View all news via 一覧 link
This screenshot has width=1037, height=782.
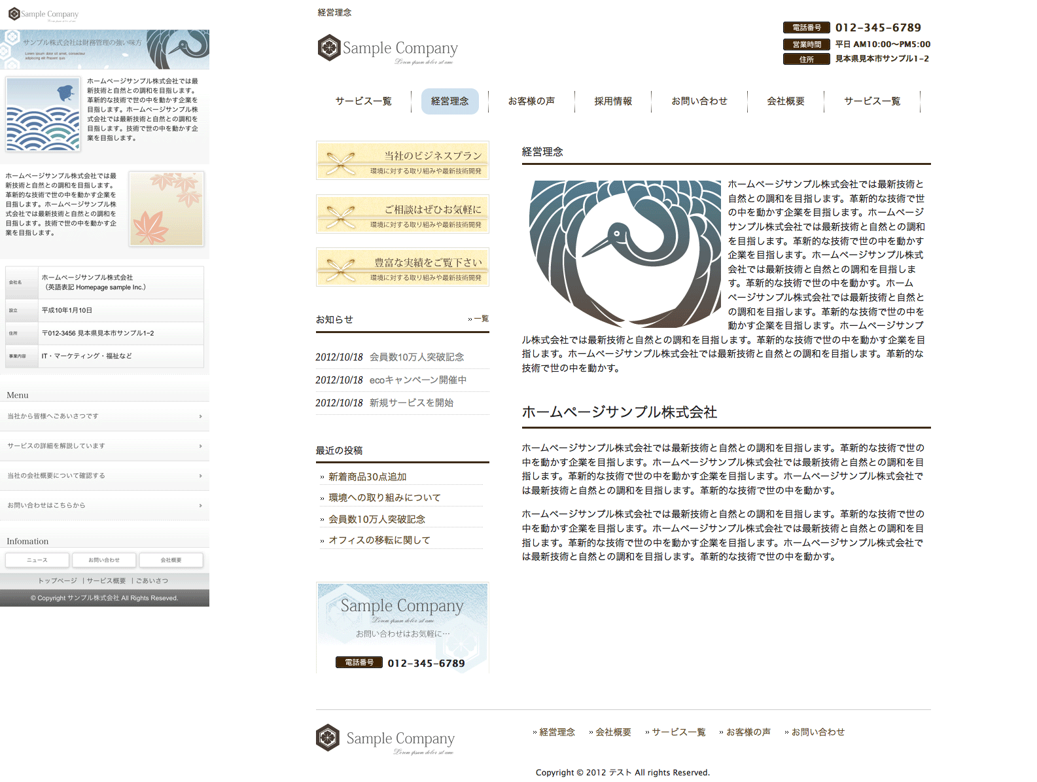tap(479, 319)
